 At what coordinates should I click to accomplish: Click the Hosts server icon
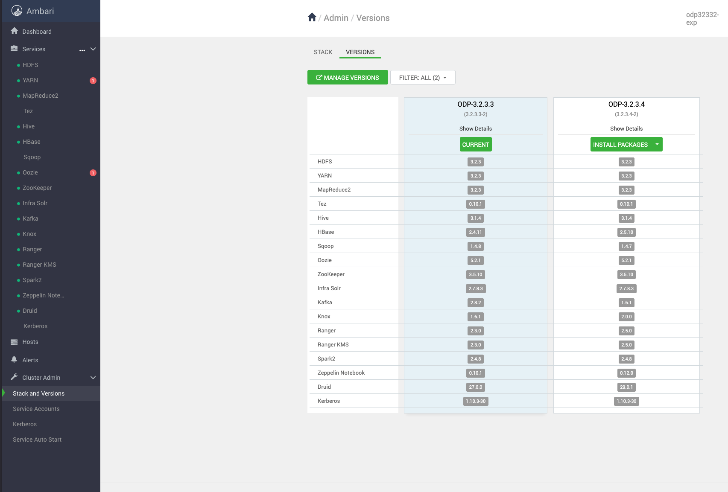[x=14, y=342]
